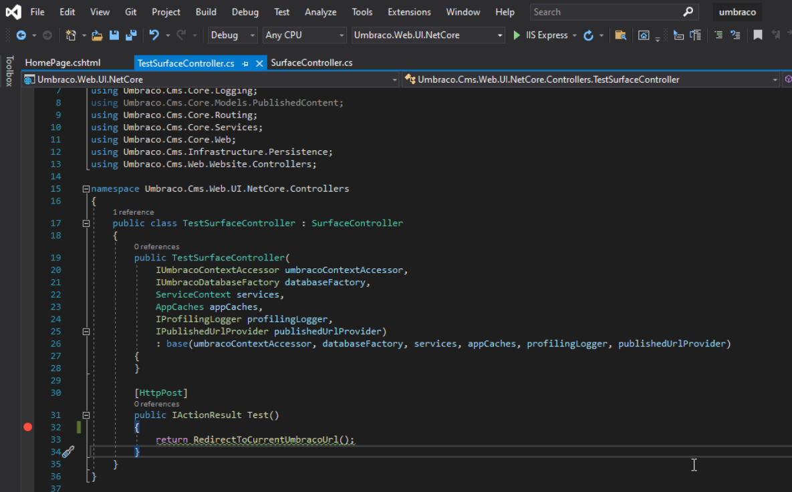The image size is (792, 492).
Task: Create a new item from toolbar
Action: (71, 35)
